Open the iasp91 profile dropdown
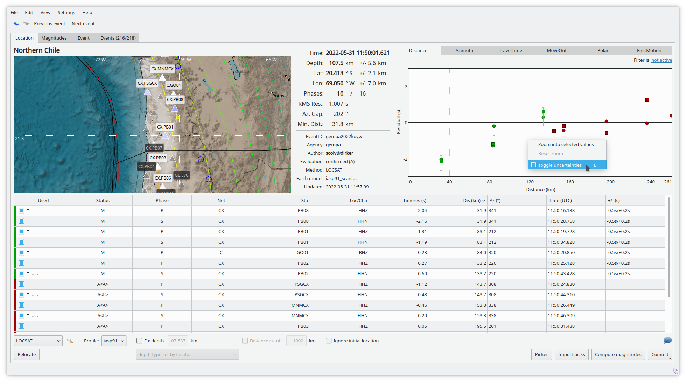Screen dimensions: 686x382 [x=114, y=341]
